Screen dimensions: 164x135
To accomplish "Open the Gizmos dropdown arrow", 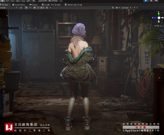I will click(x=130, y=8).
